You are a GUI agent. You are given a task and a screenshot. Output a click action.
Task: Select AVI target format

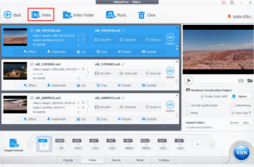point(44,144)
